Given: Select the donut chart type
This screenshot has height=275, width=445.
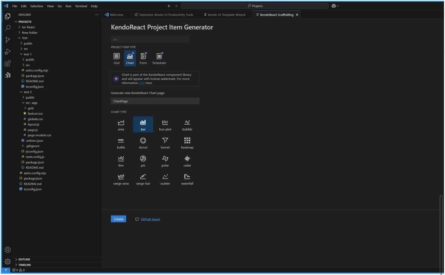Looking at the screenshot, I should 143,142.
